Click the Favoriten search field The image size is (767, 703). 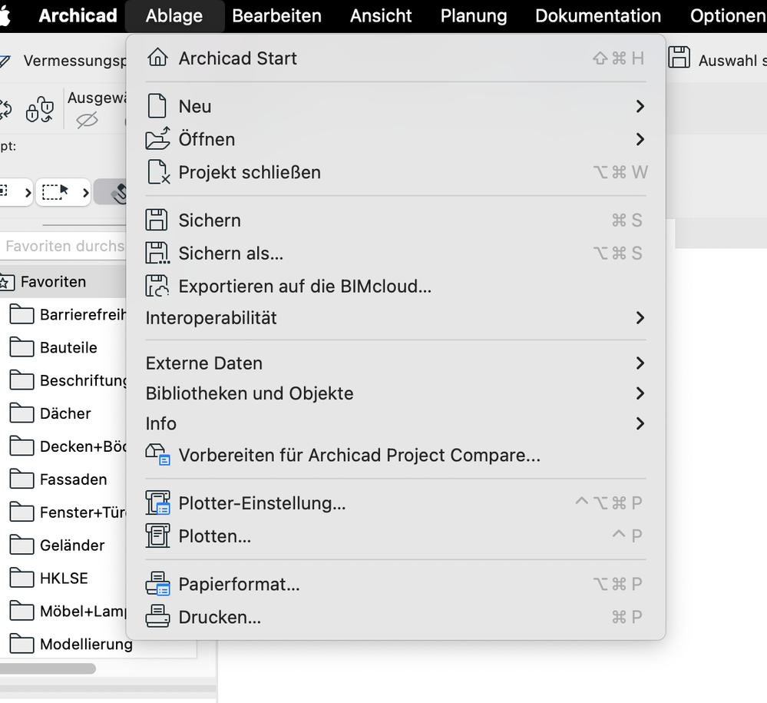[x=64, y=247]
